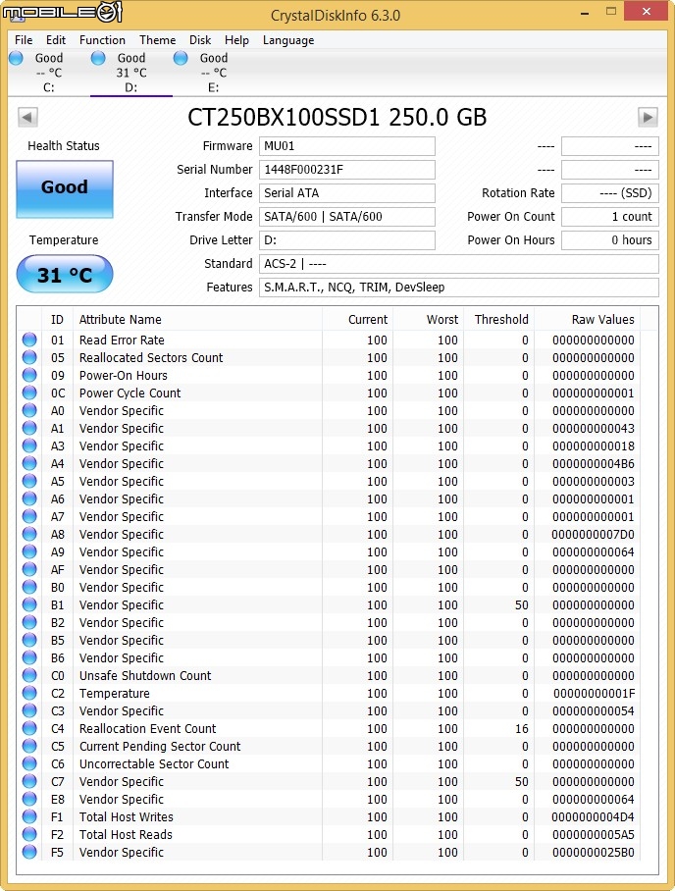This screenshot has height=891, width=675.
Task: Click status orb for attribute F5
Action: point(29,852)
